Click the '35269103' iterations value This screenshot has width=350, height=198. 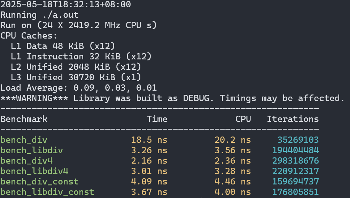pos(298,140)
